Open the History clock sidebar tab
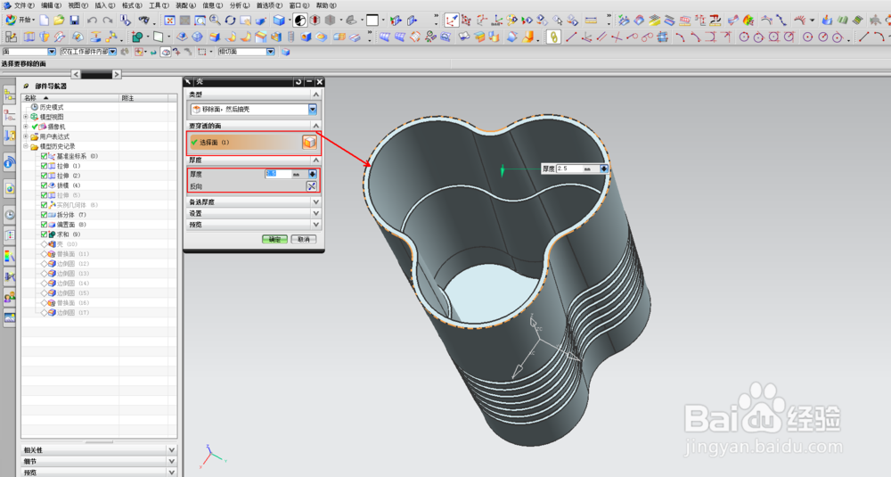This screenshot has width=891, height=477. (x=9, y=215)
